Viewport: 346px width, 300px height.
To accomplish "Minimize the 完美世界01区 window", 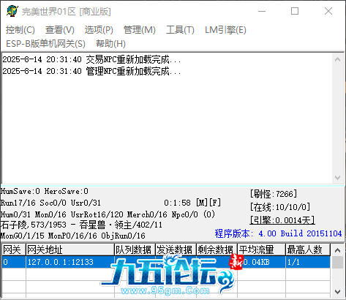I will coord(262,11).
